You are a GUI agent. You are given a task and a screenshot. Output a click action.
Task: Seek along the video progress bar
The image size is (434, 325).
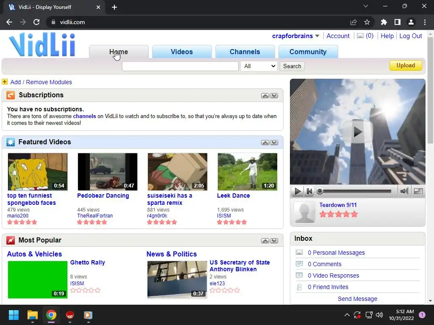point(356,191)
